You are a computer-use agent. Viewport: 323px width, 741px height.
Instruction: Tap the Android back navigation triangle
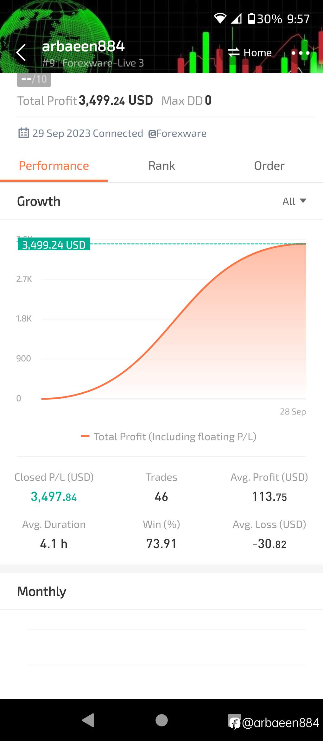[x=88, y=720]
